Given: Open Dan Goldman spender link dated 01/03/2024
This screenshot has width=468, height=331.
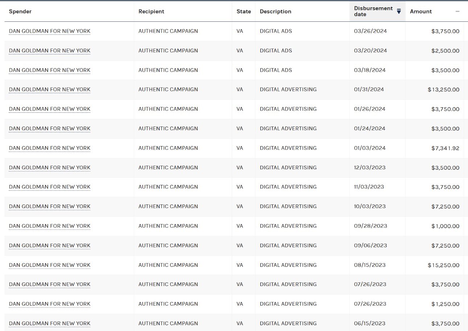Looking at the screenshot, I should tap(50, 148).
